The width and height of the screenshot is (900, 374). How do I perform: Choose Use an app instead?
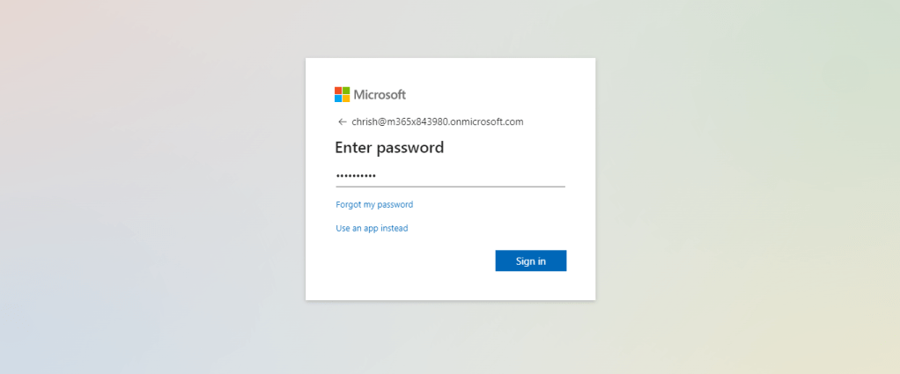(x=372, y=229)
